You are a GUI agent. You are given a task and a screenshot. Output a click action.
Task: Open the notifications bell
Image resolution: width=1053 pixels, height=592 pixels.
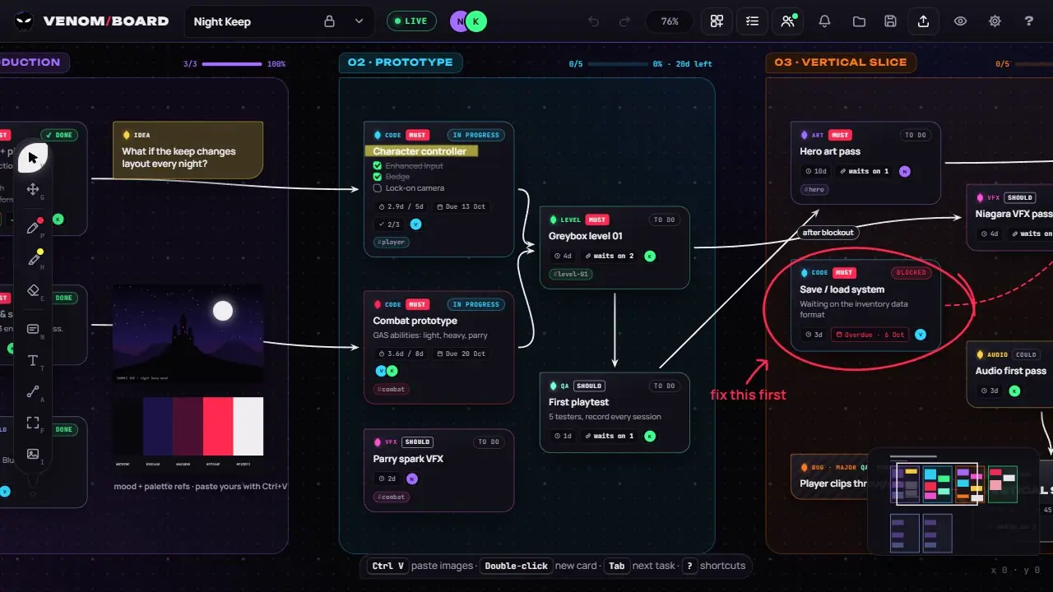[824, 21]
